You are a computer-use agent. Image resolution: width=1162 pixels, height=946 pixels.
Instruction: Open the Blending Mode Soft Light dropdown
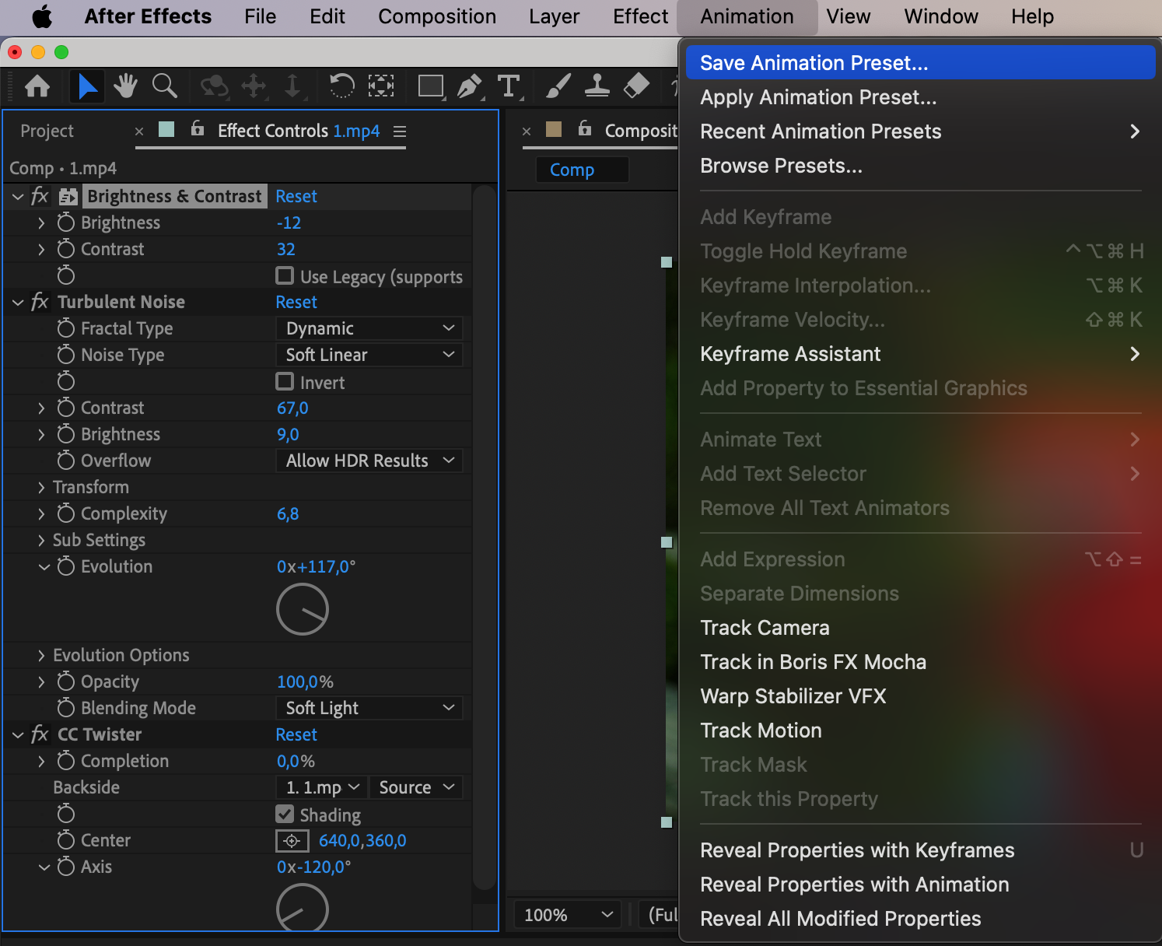(369, 708)
